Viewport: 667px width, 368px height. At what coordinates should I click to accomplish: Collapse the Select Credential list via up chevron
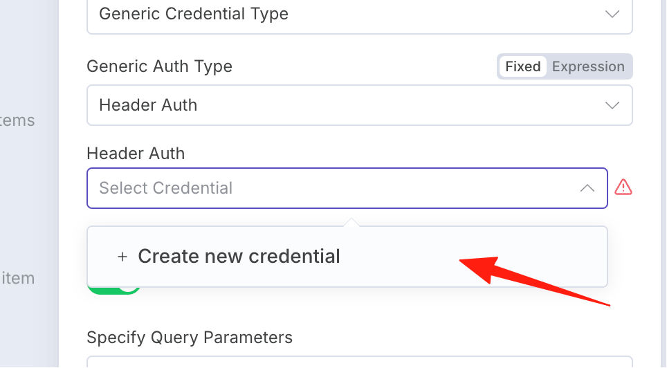587,188
